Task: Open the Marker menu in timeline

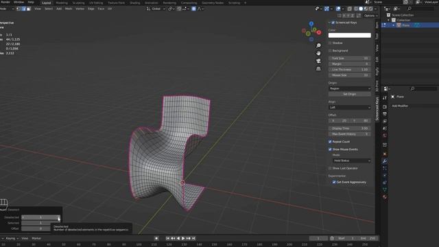Action: [36, 238]
